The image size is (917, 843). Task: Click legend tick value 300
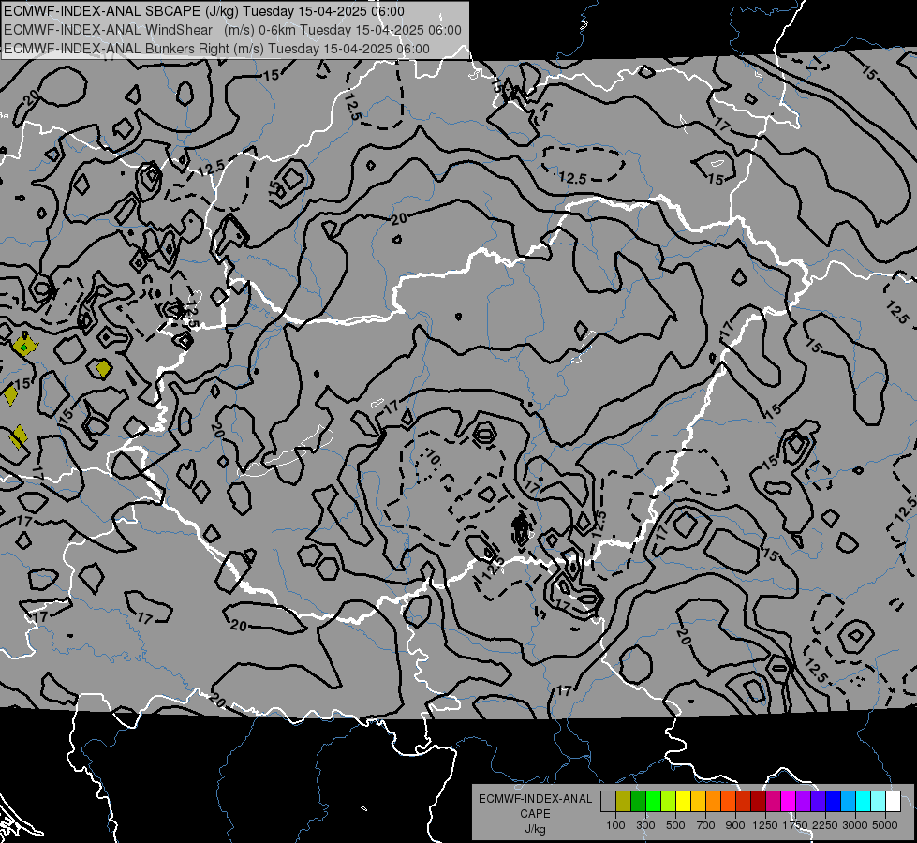(645, 825)
